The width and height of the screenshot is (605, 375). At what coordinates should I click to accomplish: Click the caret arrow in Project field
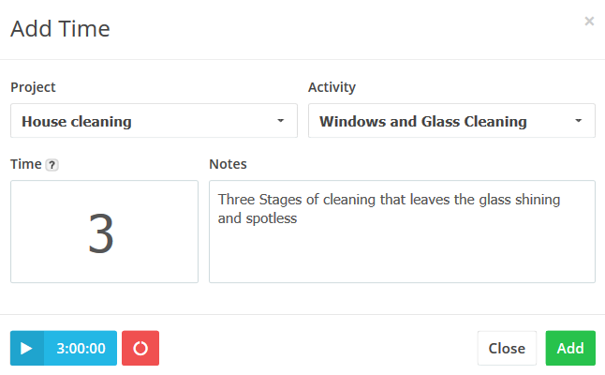coord(280,121)
